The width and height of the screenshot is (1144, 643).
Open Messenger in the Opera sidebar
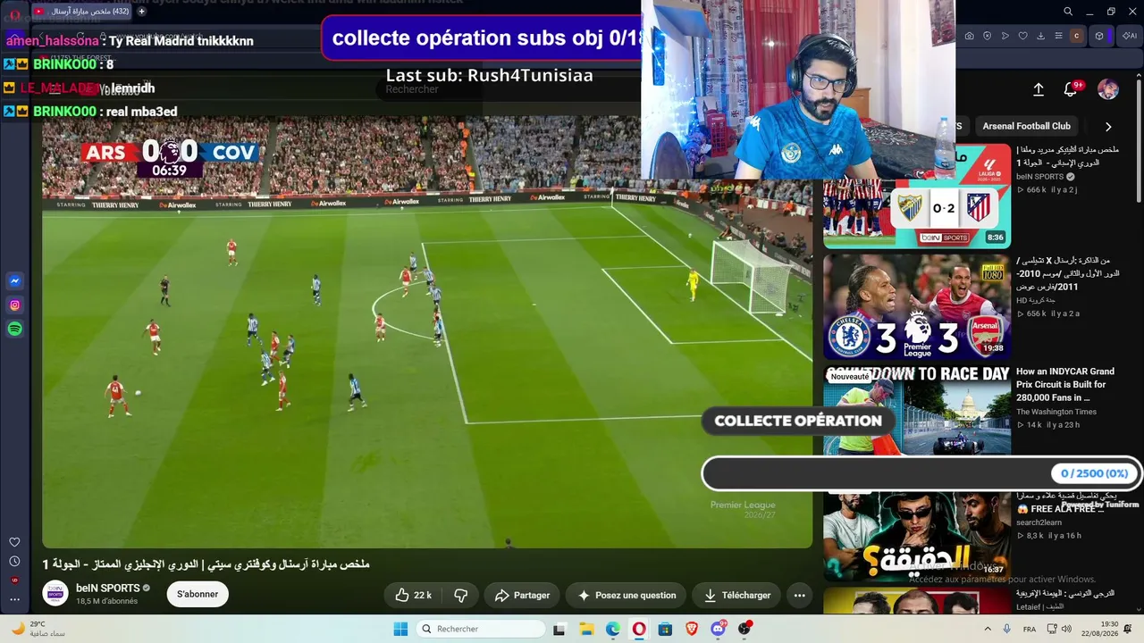(14, 281)
